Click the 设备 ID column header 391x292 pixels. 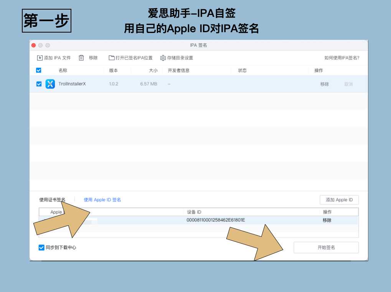[194, 212]
